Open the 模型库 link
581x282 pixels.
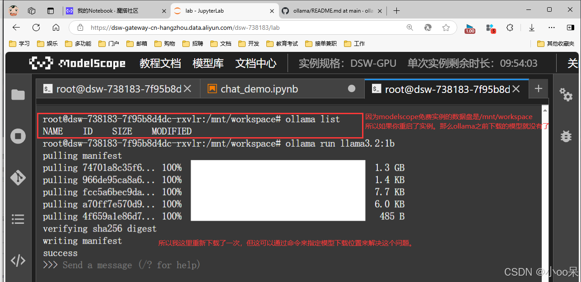click(208, 63)
